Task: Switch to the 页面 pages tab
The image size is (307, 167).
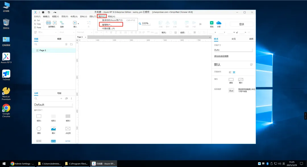Action: pos(36,39)
